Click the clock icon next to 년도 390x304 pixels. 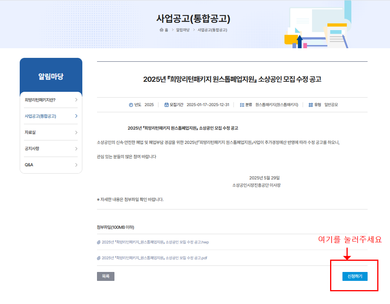(x=131, y=105)
